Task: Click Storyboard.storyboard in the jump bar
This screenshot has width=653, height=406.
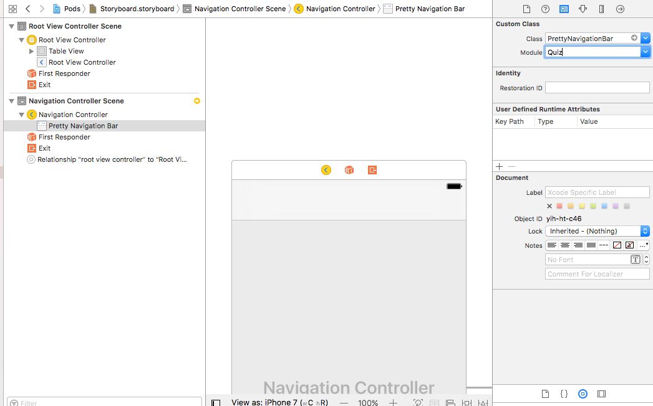Action: [x=132, y=9]
